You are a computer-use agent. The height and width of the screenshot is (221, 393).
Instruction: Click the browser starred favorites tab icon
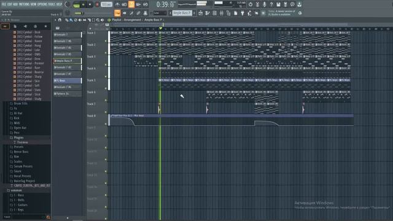coord(45,26)
